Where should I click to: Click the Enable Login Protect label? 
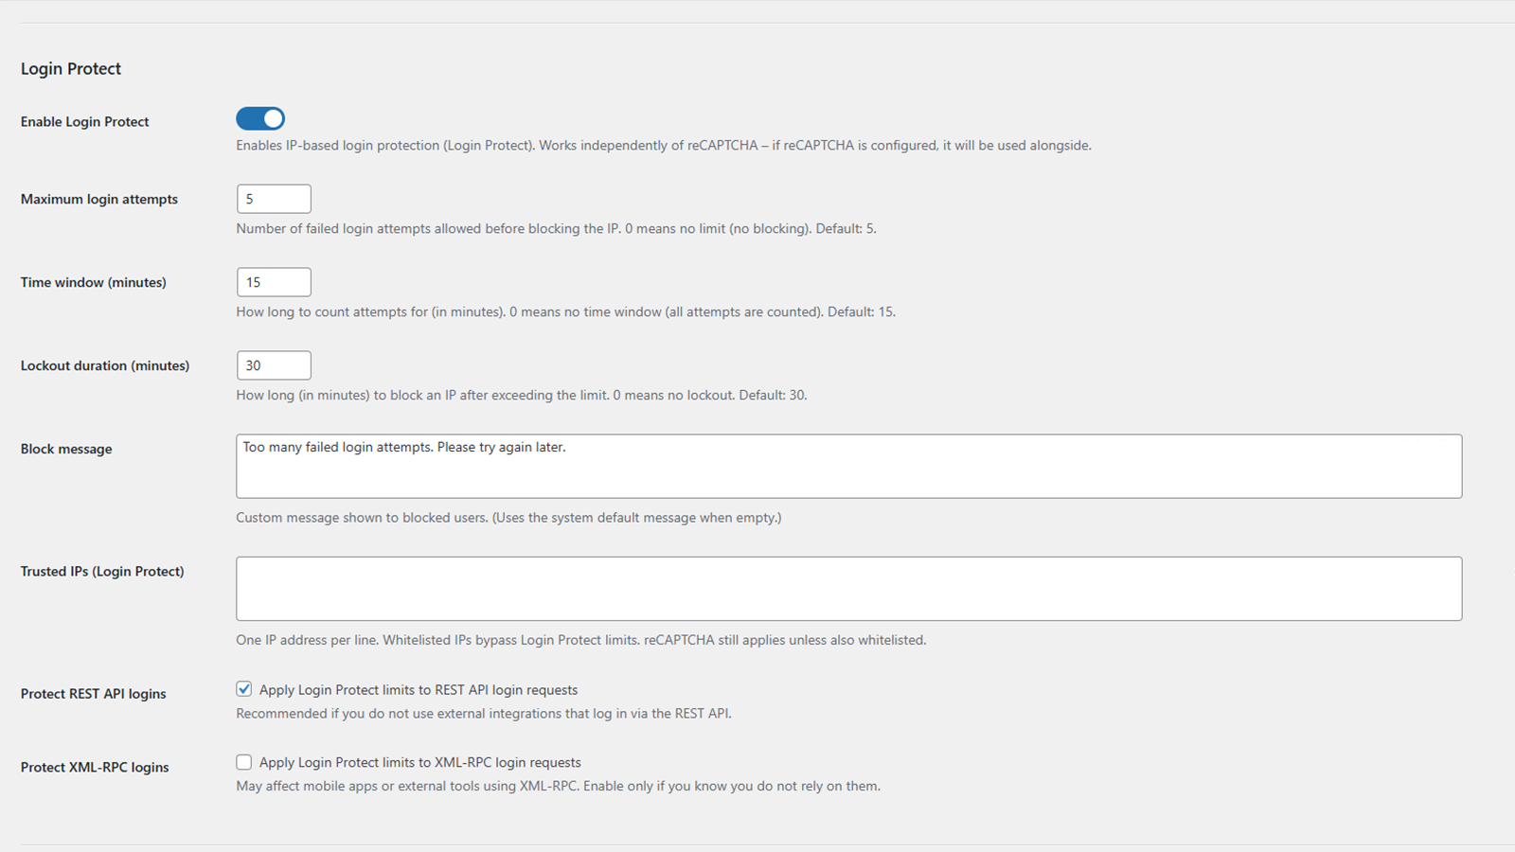(x=84, y=121)
